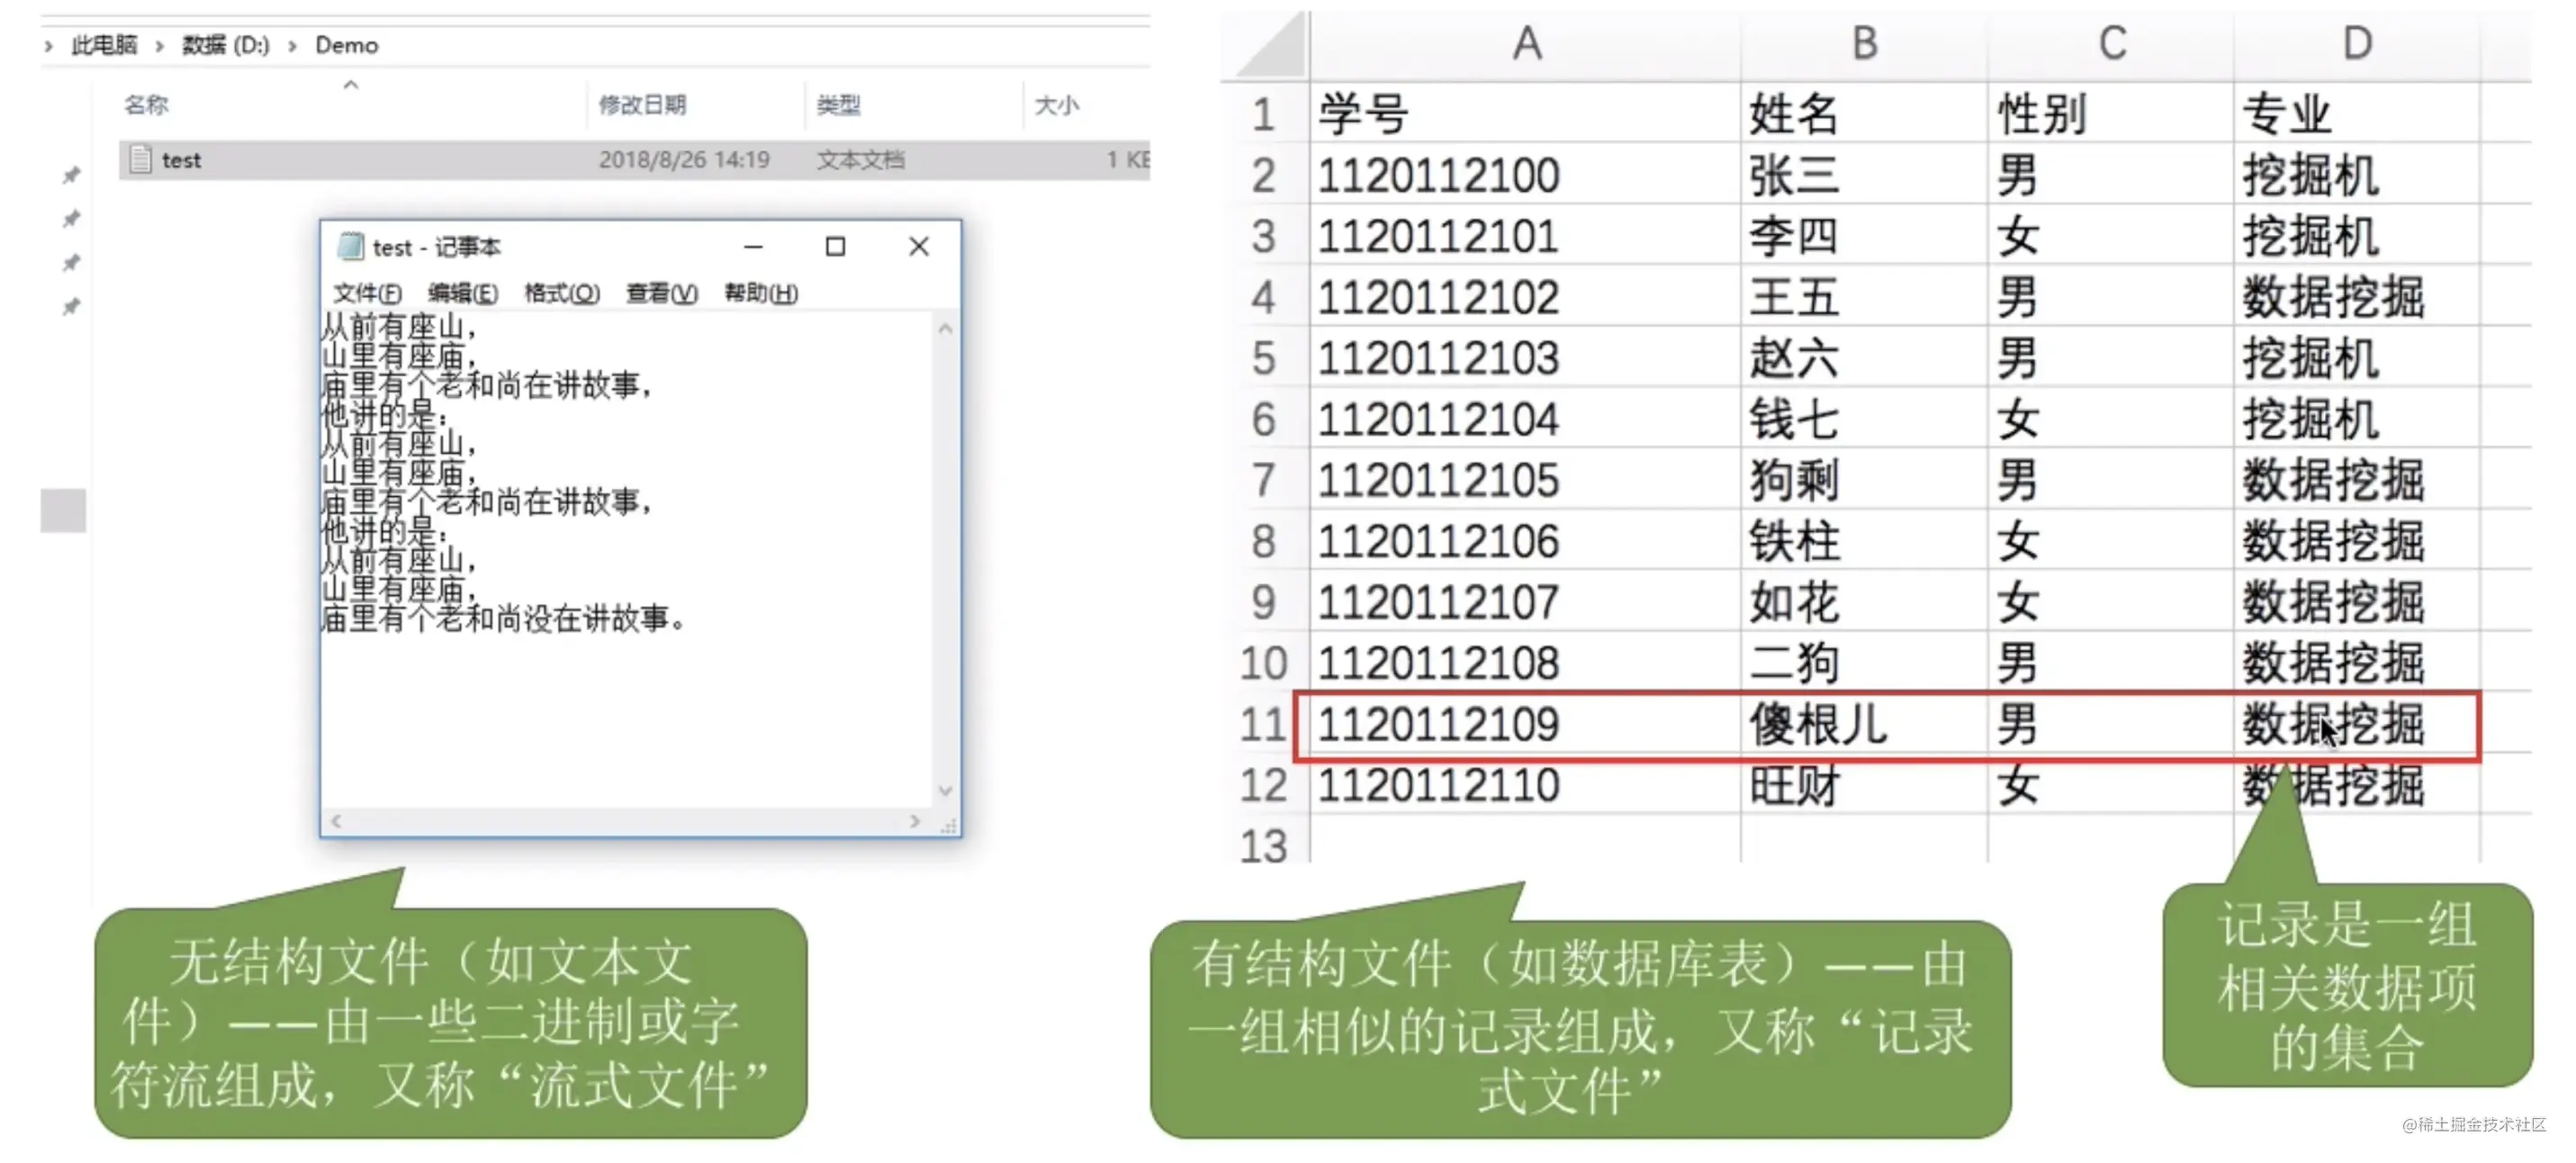Click the 学号 header cell

[x=1525, y=114]
